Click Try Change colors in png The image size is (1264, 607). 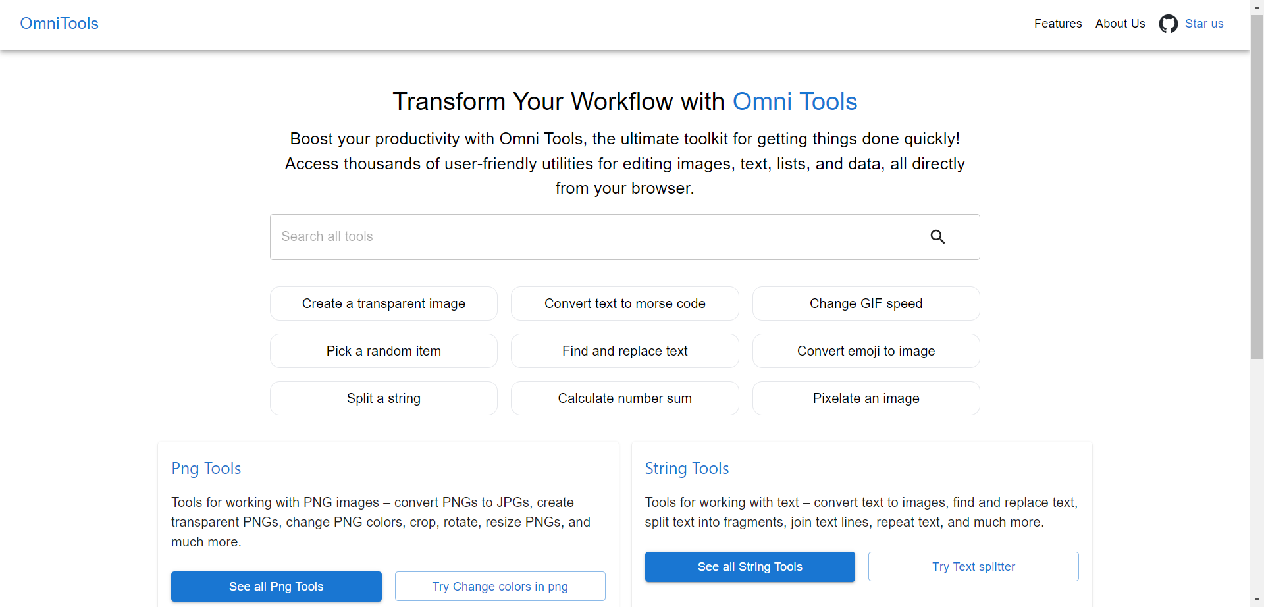[500, 586]
